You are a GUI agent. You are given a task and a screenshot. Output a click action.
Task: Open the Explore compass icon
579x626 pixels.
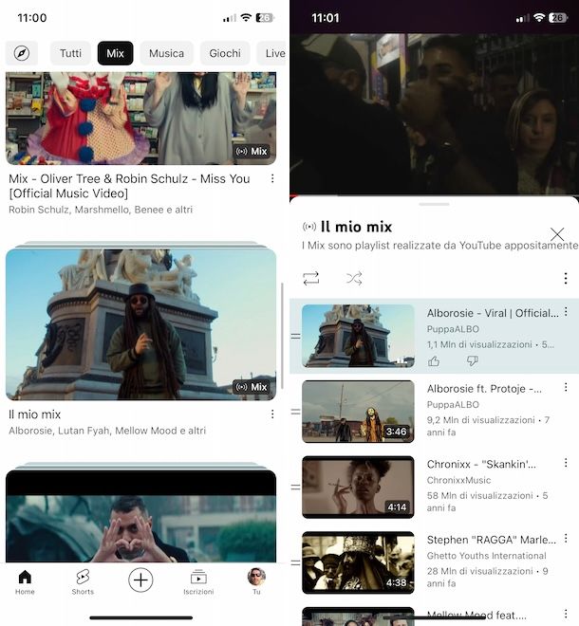(22, 53)
